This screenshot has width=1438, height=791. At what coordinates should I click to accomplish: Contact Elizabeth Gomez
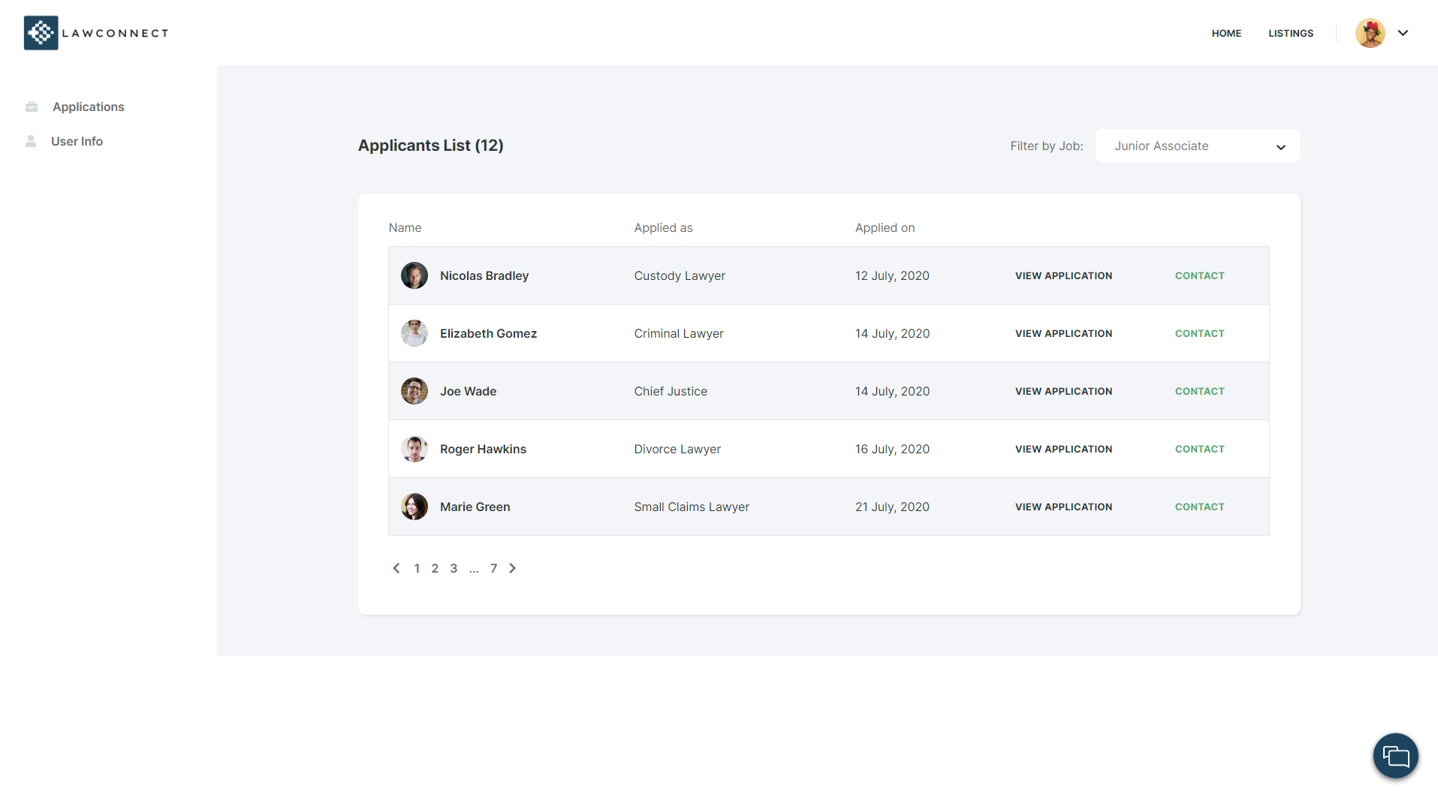(1199, 333)
